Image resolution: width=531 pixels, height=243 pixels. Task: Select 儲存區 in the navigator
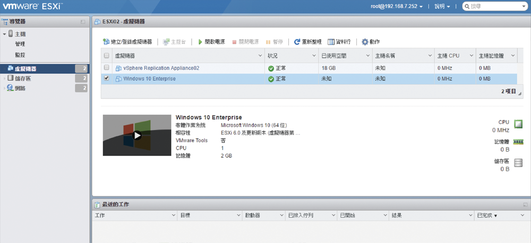[x=23, y=79]
